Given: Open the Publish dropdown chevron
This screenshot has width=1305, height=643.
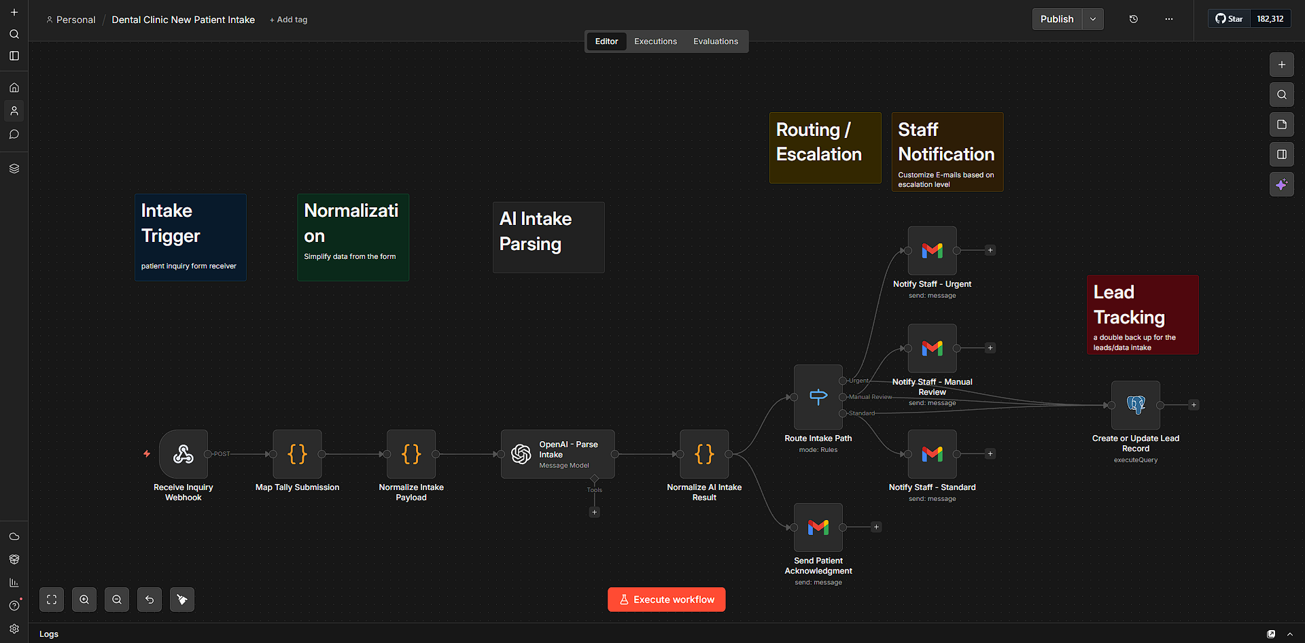Looking at the screenshot, I should (1092, 19).
